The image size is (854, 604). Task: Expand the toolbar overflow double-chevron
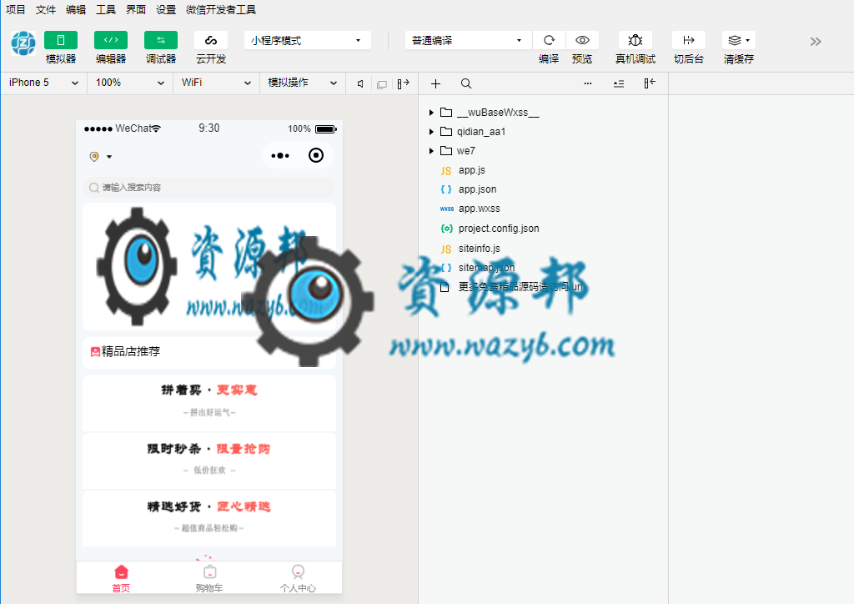point(816,42)
